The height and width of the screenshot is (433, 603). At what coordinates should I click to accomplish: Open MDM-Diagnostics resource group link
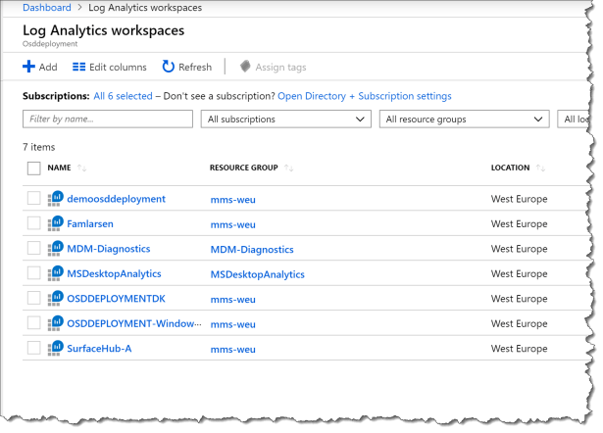click(252, 250)
